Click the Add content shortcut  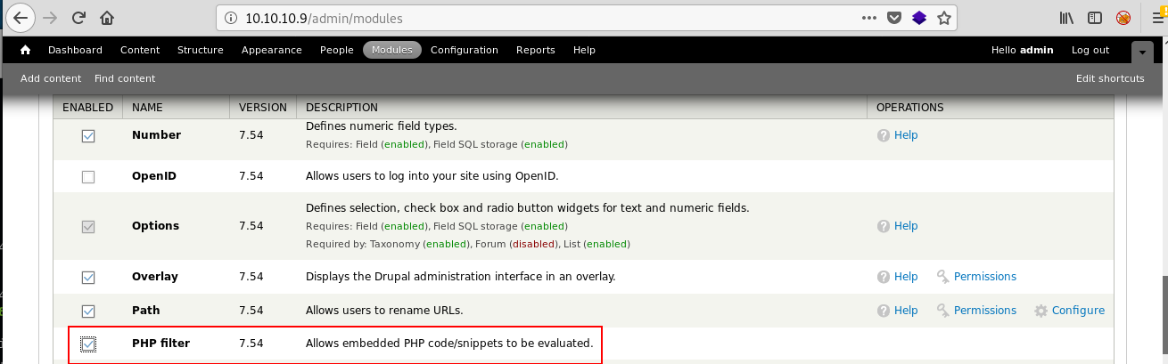pos(51,78)
